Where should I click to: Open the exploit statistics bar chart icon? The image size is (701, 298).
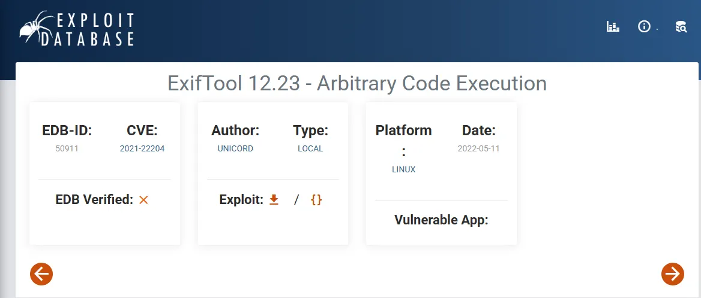tap(613, 27)
